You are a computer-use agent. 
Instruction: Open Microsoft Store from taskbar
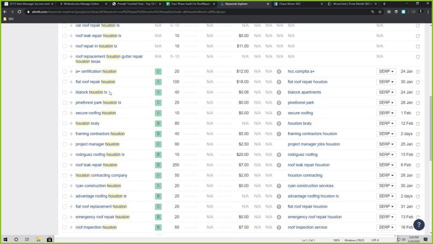pyautogui.click(x=49, y=240)
